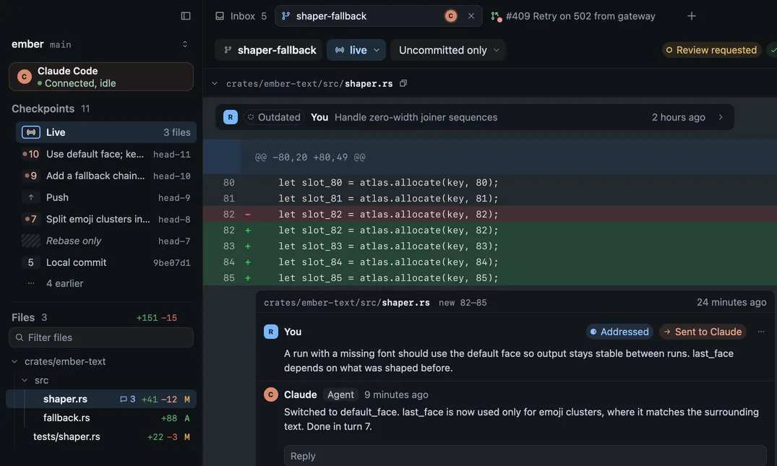Click the push arrow icon on Push row
This screenshot has width=777, height=466.
tap(31, 197)
